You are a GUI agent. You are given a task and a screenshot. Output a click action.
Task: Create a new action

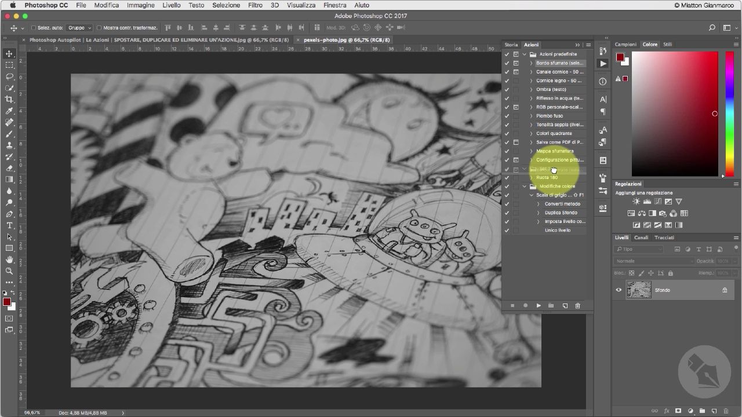tap(565, 306)
